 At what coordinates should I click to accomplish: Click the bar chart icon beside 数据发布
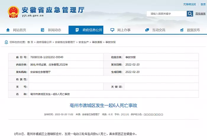point(182,30)
